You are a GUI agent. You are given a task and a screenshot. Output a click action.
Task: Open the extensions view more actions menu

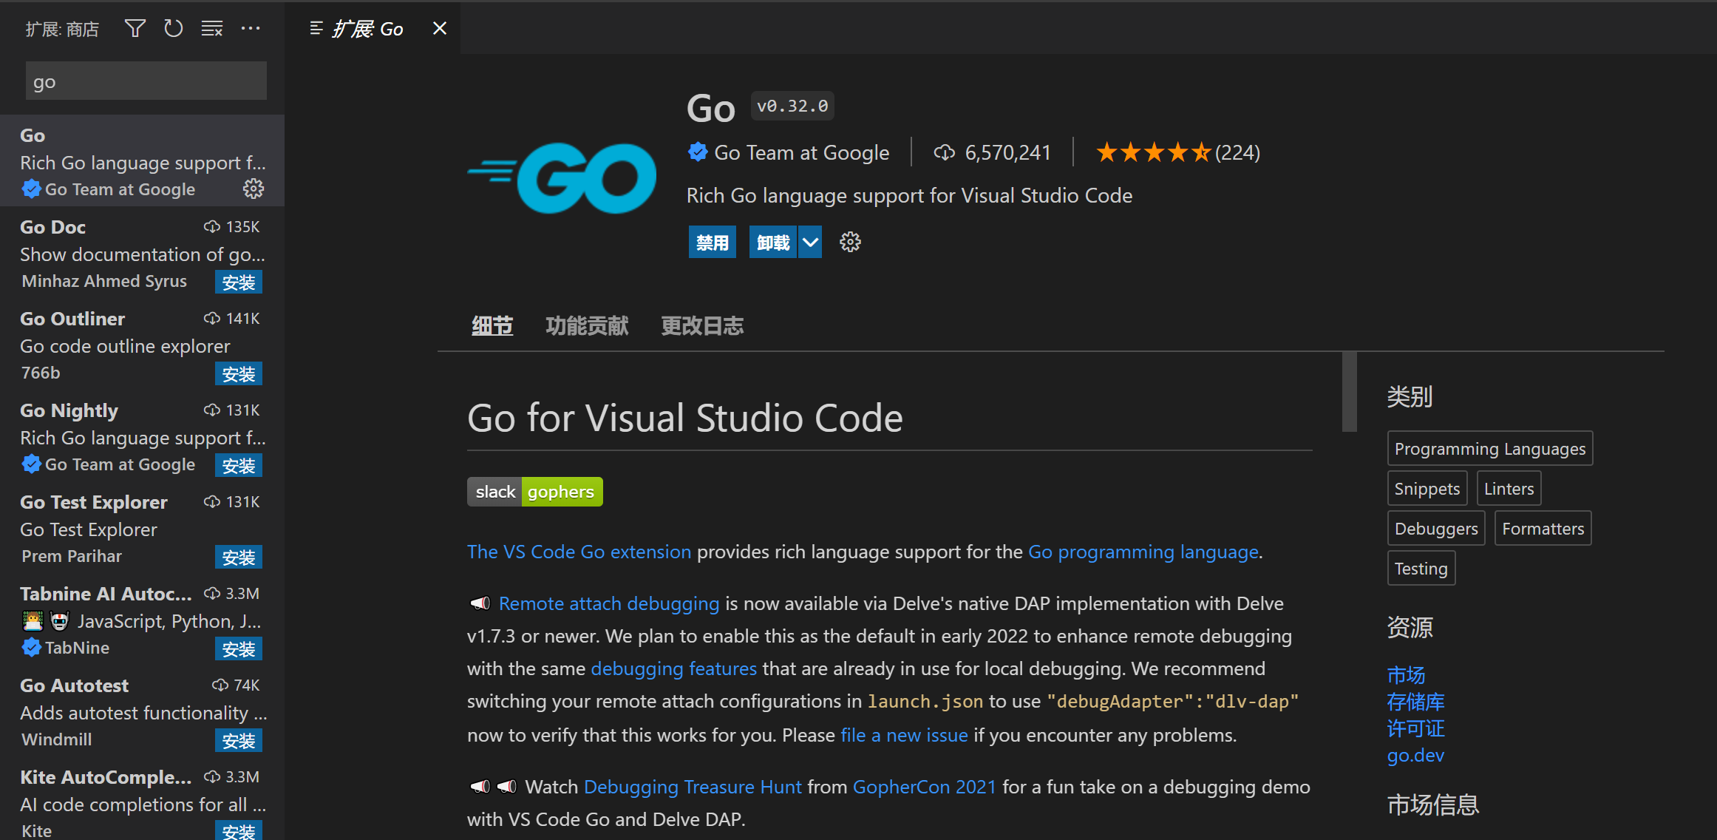(251, 29)
